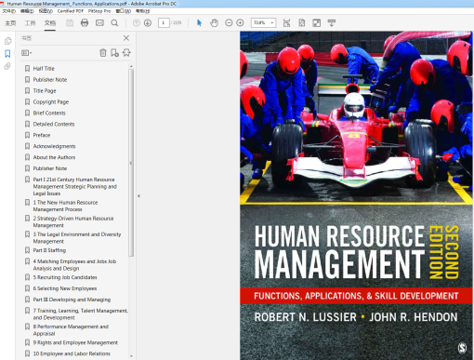Click the fit width scrolling icon
Image resolution: width=474 pixels, height=360 pixels.
tap(286, 23)
